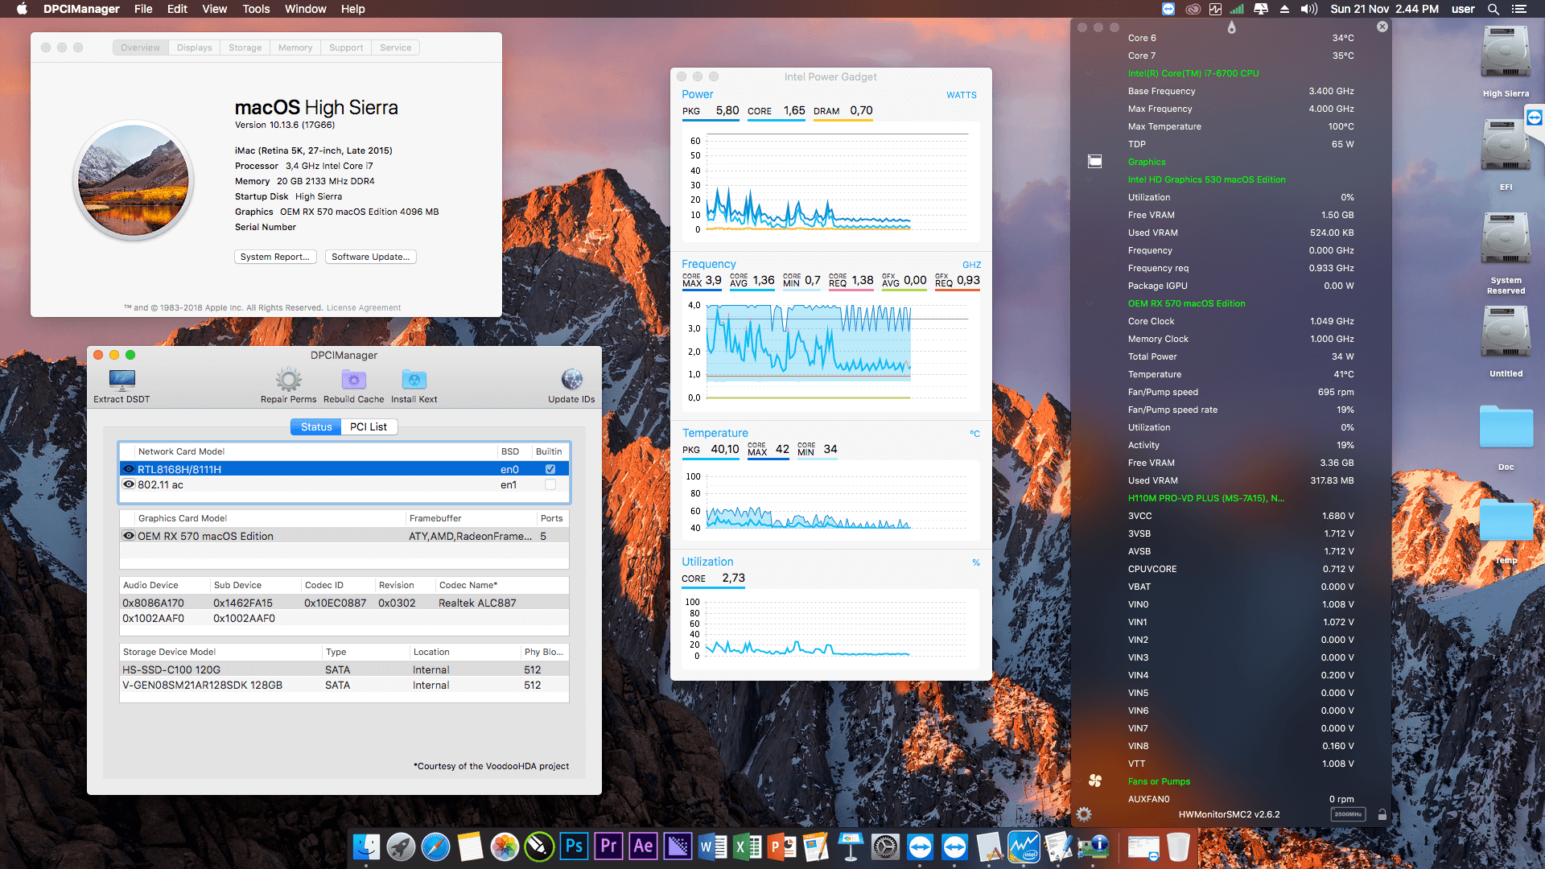Open Photoshop from the Dock
Screen dimensions: 1545x869
click(574, 846)
